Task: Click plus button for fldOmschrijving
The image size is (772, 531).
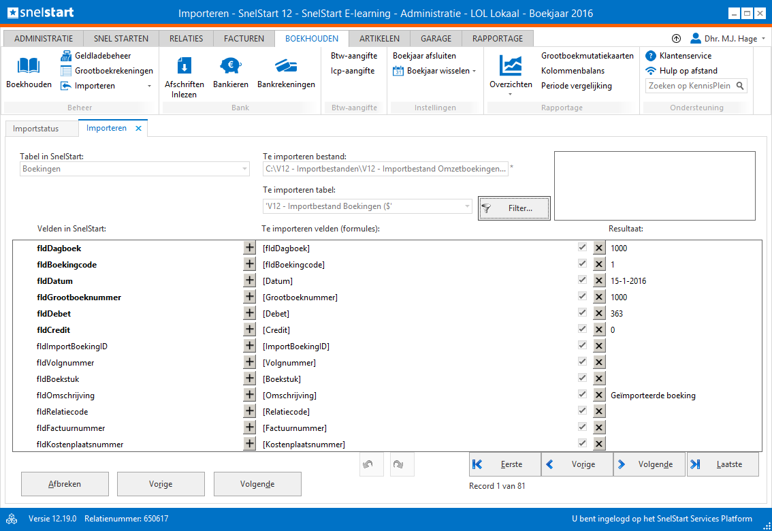Action: click(250, 395)
